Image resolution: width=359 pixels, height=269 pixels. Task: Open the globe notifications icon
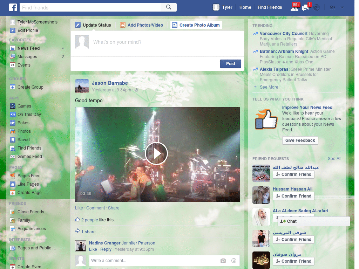tap(317, 8)
